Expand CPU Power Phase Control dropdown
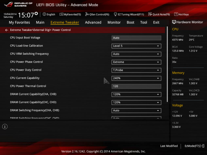The height and width of the screenshot is (155, 207). [136, 62]
